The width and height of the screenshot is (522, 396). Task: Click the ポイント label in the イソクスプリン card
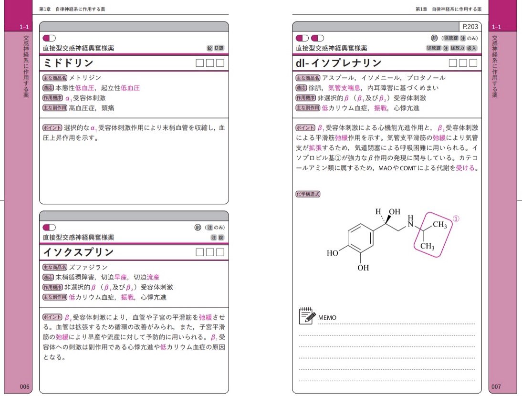point(52,317)
